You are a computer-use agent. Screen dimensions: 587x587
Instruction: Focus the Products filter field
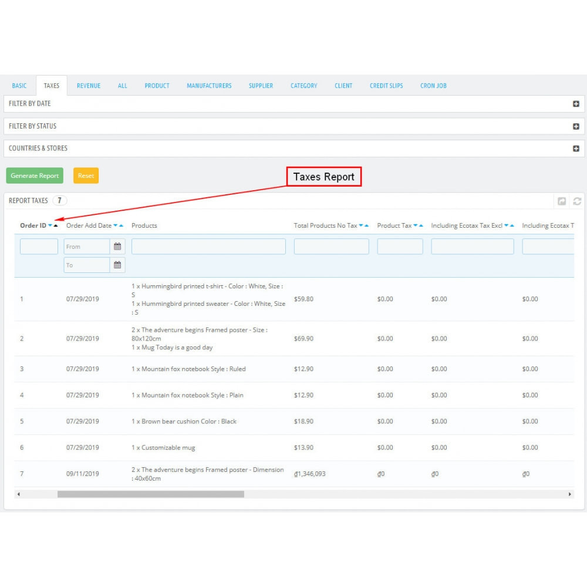(x=208, y=247)
